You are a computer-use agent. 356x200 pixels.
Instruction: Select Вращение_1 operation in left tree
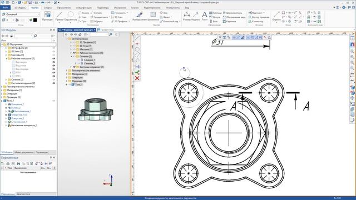[17, 104]
